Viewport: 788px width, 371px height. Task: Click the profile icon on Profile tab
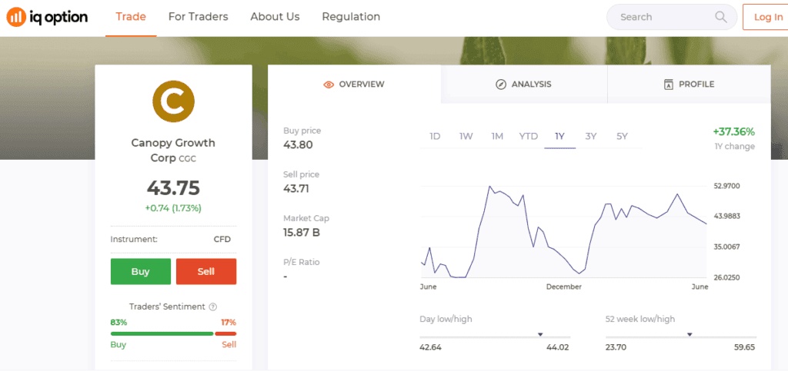[x=669, y=84]
